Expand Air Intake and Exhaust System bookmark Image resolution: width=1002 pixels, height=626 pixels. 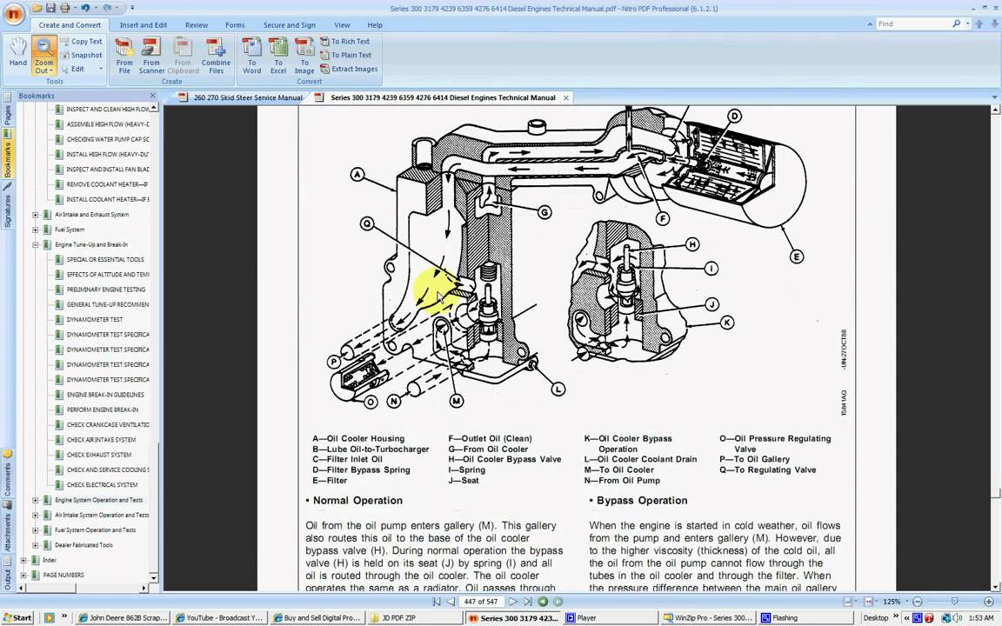click(35, 215)
